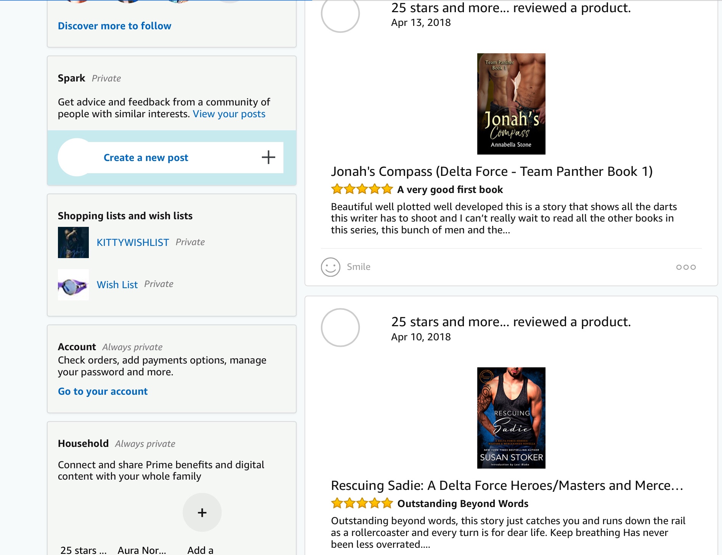The width and height of the screenshot is (722, 555).
Task: Open Discover more to follow link
Action: coord(114,26)
